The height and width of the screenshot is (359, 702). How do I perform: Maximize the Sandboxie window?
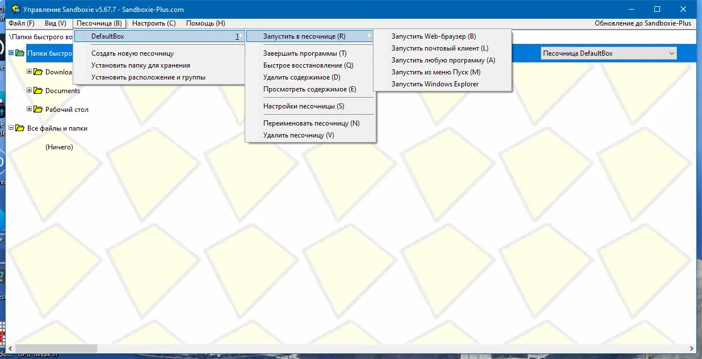(x=657, y=9)
